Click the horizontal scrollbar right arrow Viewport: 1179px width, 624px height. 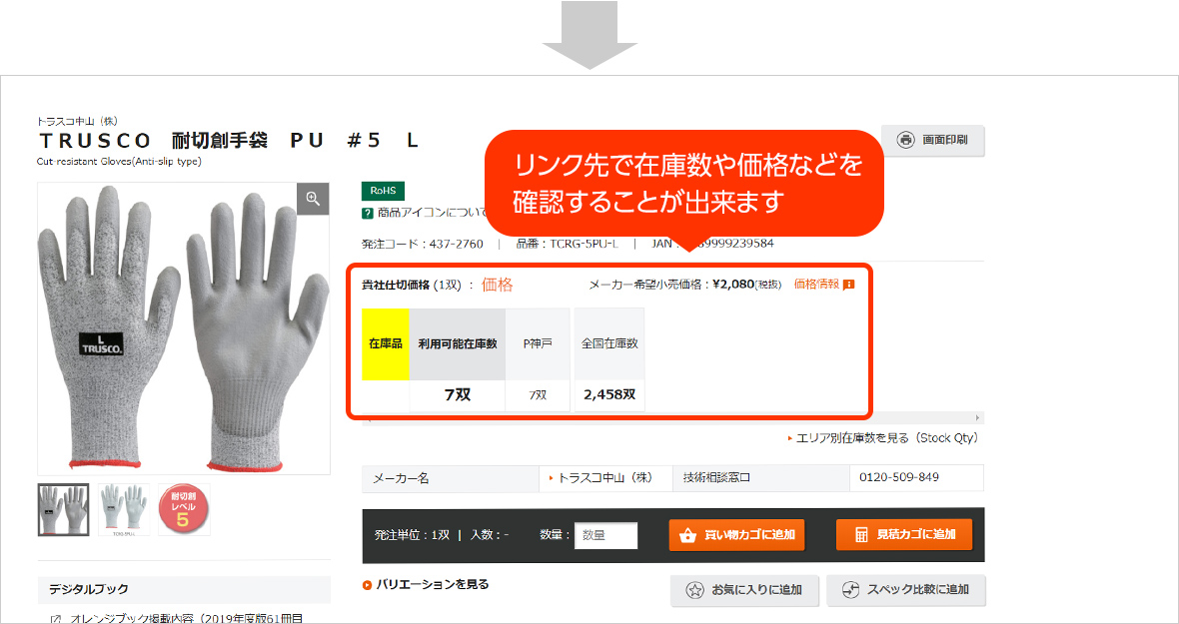point(978,417)
